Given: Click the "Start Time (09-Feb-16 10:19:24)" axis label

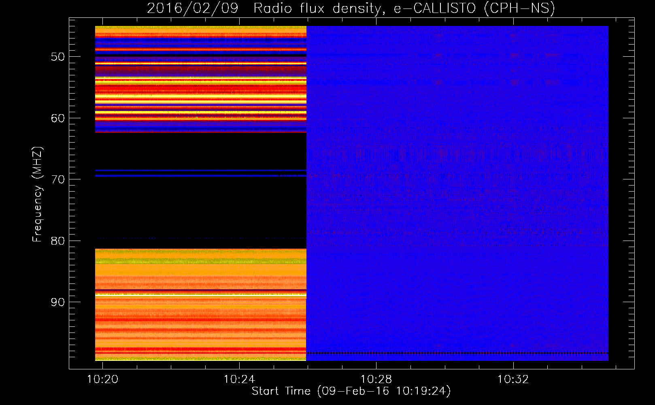Looking at the screenshot, I should pos(351,391).
